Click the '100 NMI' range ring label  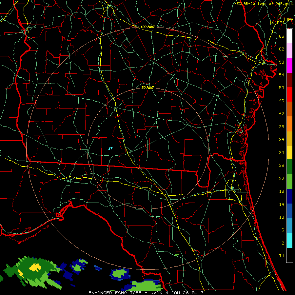147,27
